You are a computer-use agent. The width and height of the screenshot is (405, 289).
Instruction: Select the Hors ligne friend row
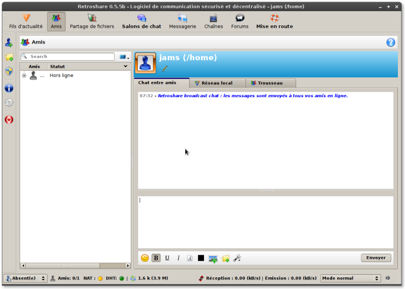pos(75,75)
